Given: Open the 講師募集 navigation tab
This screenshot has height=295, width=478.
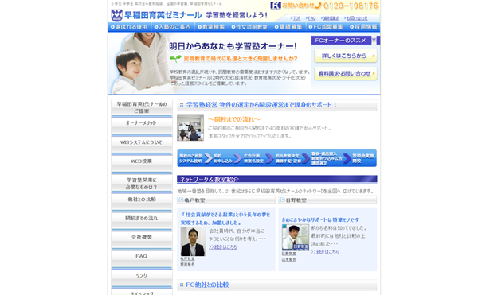Looking at the screenshot, I should pos(288,27).
